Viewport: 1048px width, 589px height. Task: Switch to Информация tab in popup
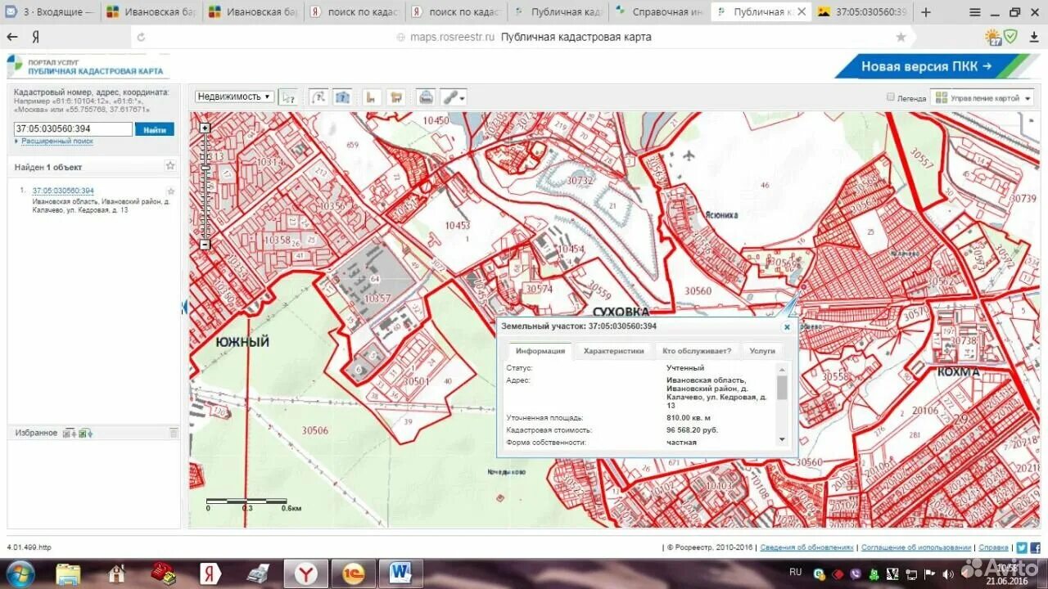[x=540, y=351]
